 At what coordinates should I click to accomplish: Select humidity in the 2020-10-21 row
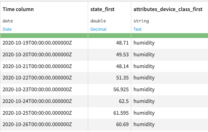(144, 66)
